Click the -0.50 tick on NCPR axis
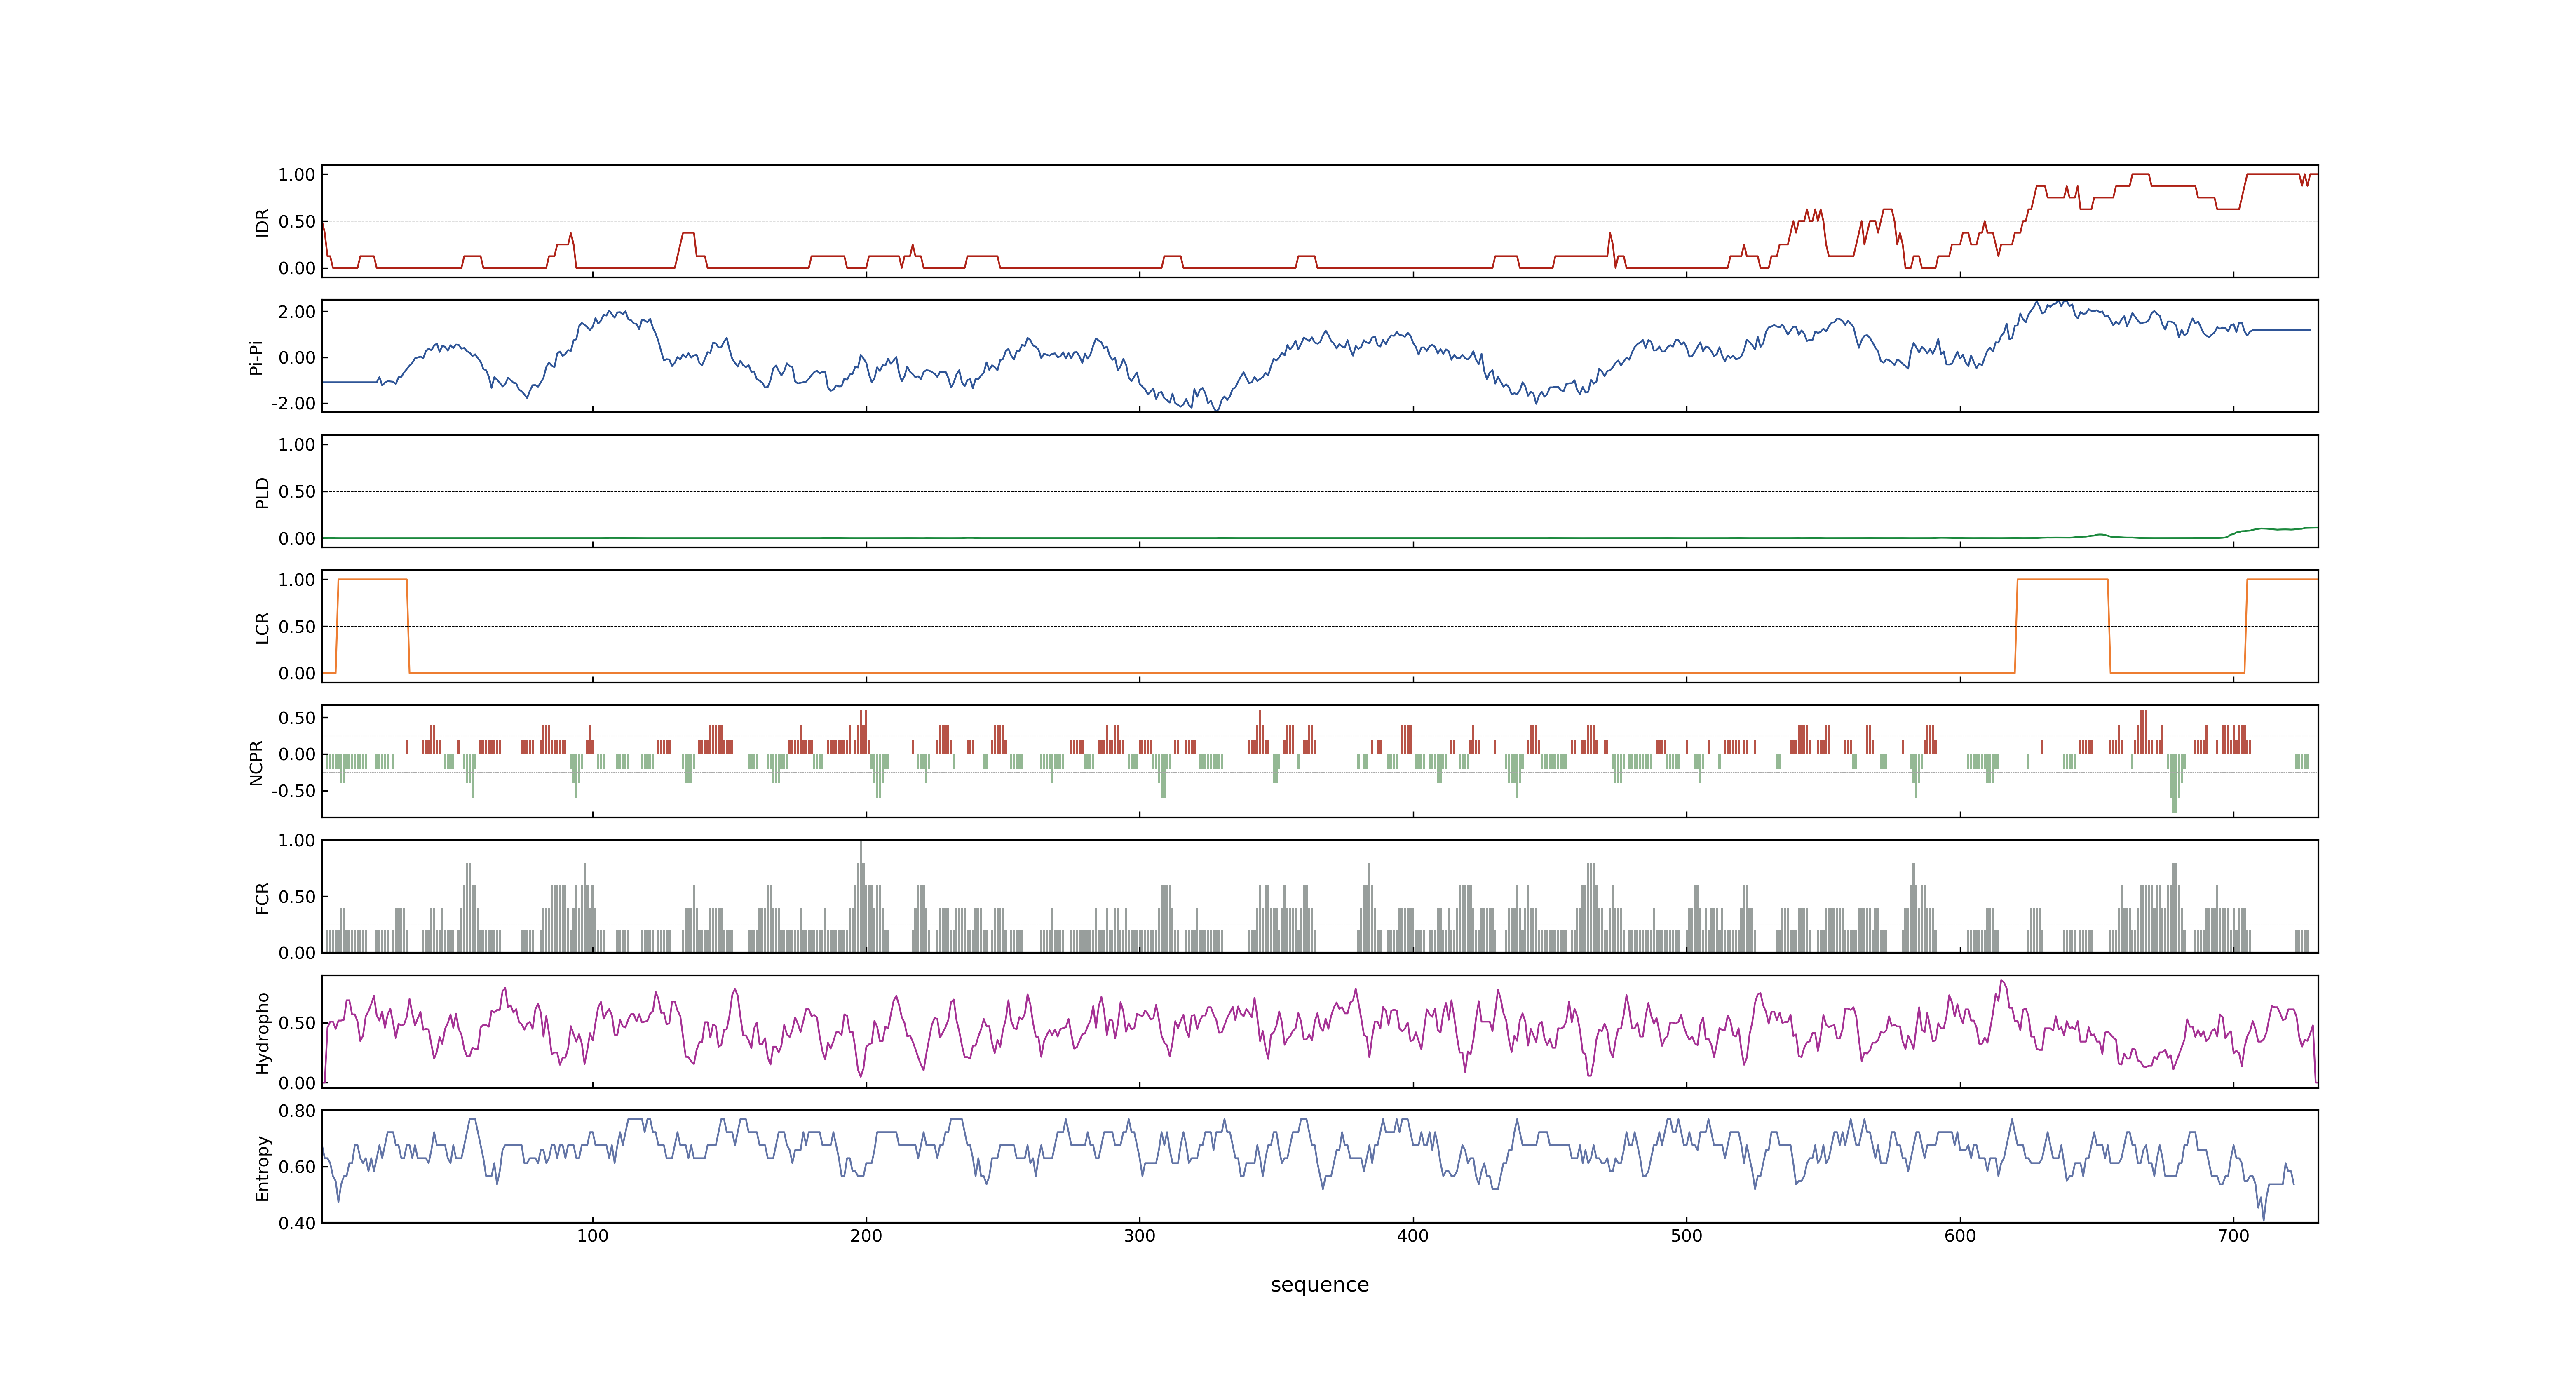 (293, 791)
